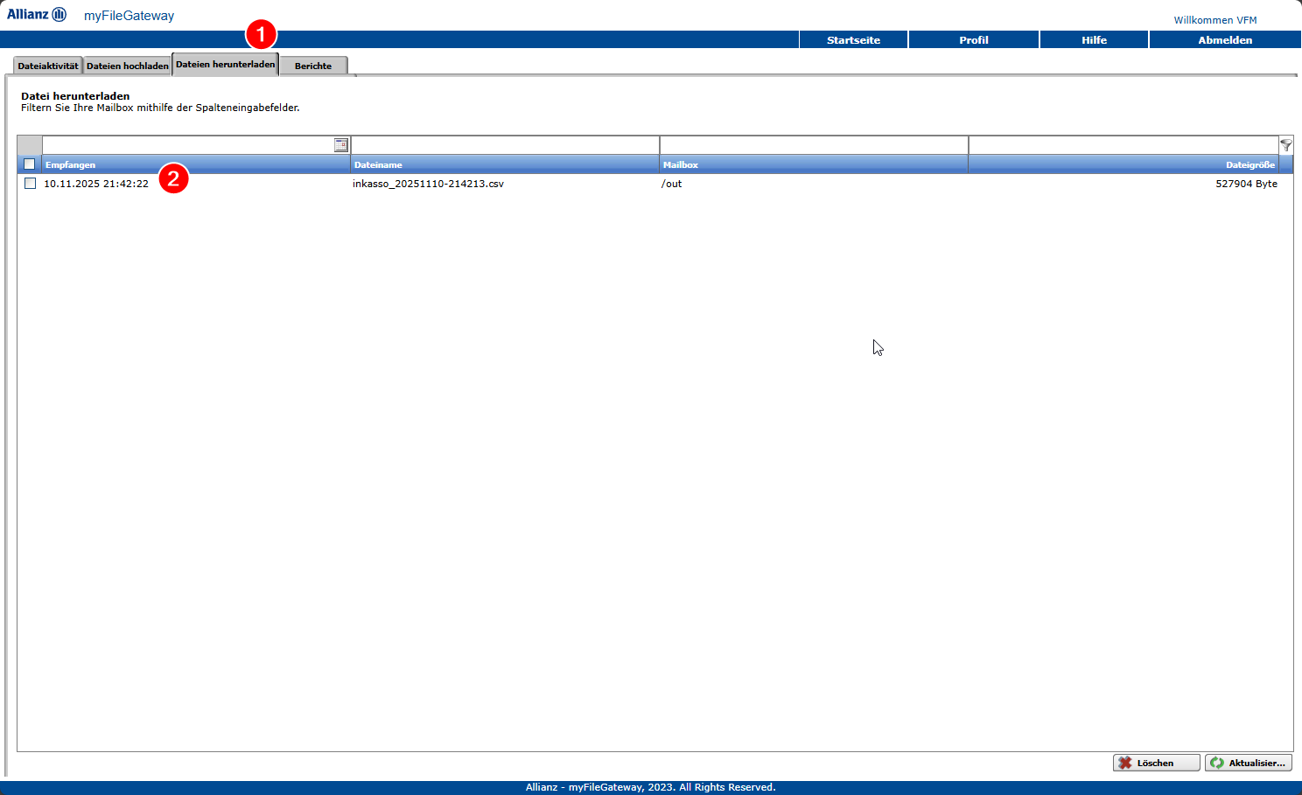
Task: Click the Allianz logo
Action: coord(37,15)
